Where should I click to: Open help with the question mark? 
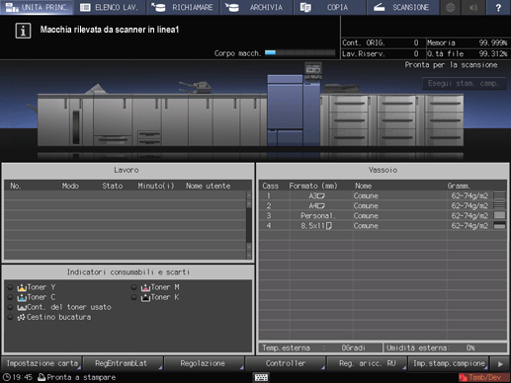(x=498, y=7)
